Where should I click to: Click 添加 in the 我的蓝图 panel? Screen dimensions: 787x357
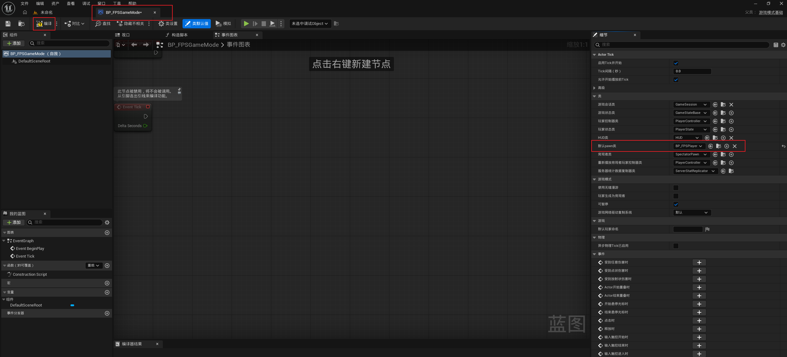click(x=14, y=223)
